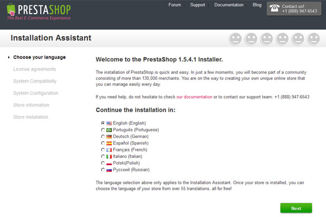Select the Polski radio button

click(x=103, y=163)
